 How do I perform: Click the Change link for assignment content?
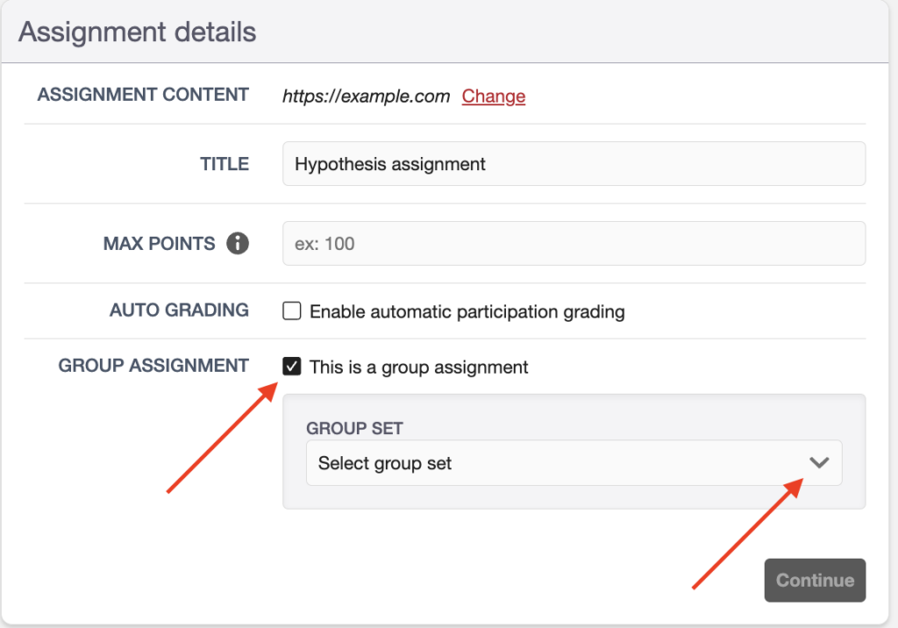pyautogui.click(x=494, y=96)
